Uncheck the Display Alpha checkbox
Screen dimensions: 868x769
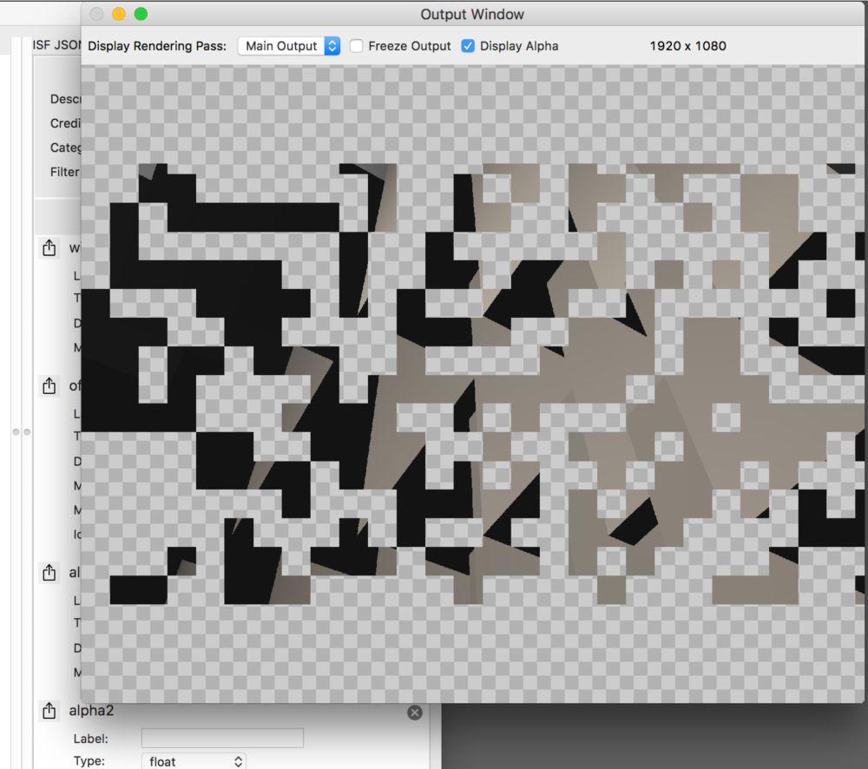(468, 46)
